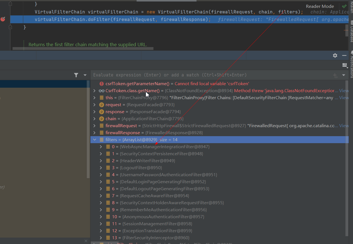Click the new VirtualFilterChain declaration line
This screenshot has height=244, width=353.
pos(169,12)
